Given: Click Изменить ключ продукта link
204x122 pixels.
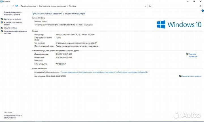Looking at the screenshot, I should (191, 76).
